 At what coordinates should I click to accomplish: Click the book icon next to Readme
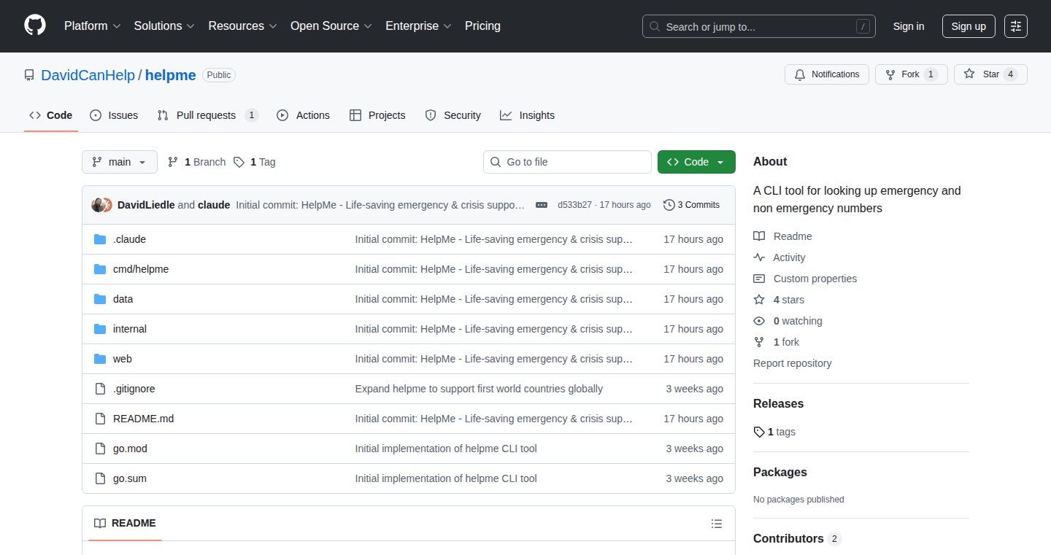[759, 236]
